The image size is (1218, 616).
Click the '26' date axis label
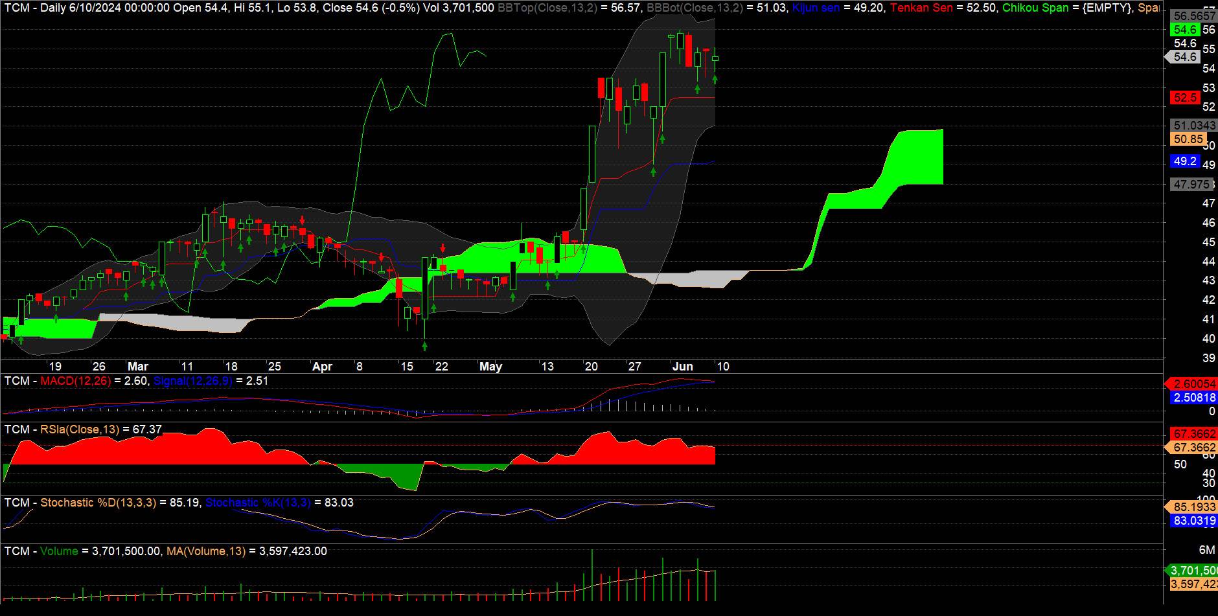pyautogui.click(x=98, y=367)
